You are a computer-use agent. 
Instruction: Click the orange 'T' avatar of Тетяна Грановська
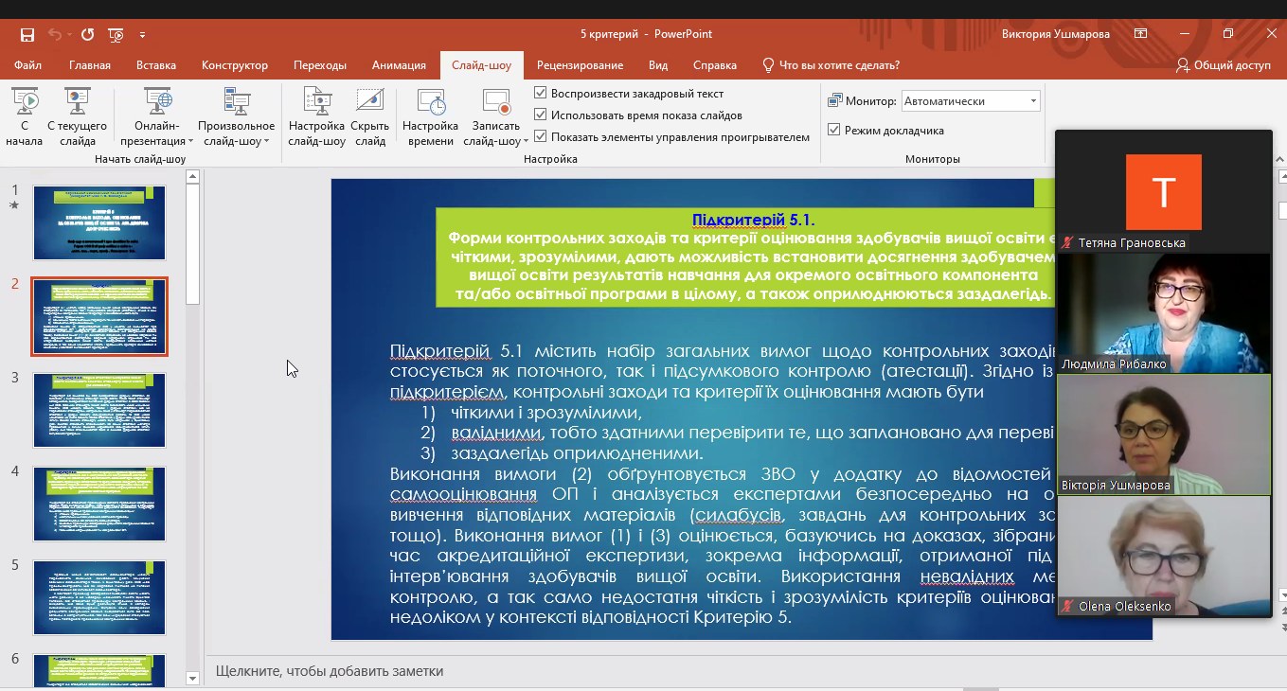pyautogui.click(x=1164, y=192)
